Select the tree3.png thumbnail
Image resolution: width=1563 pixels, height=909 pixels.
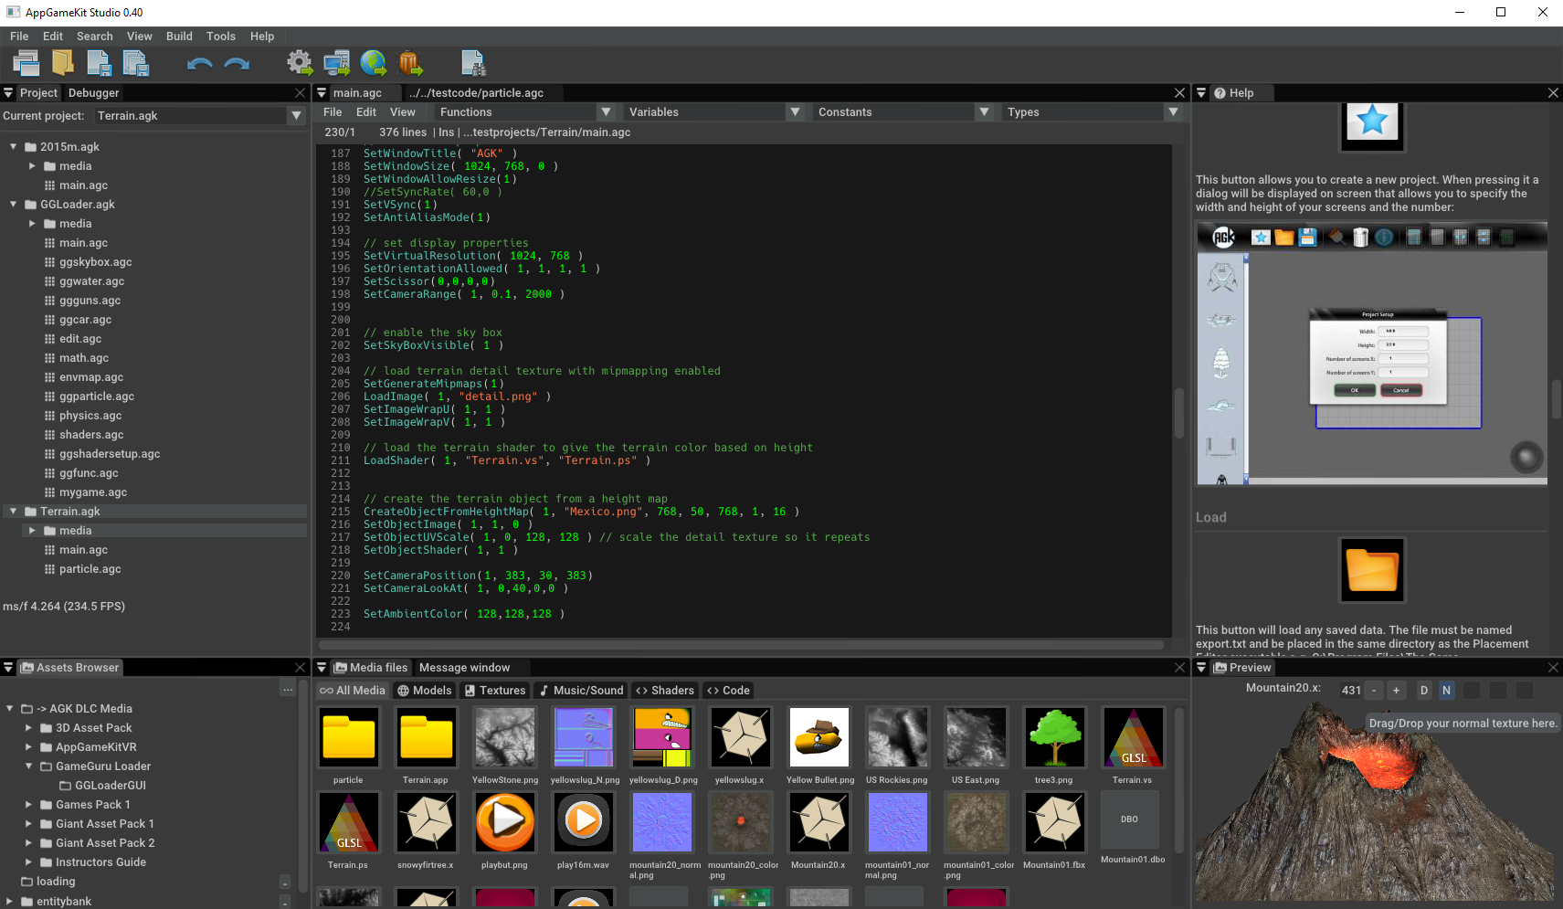pyautogui.click(x=1054, y=737)
